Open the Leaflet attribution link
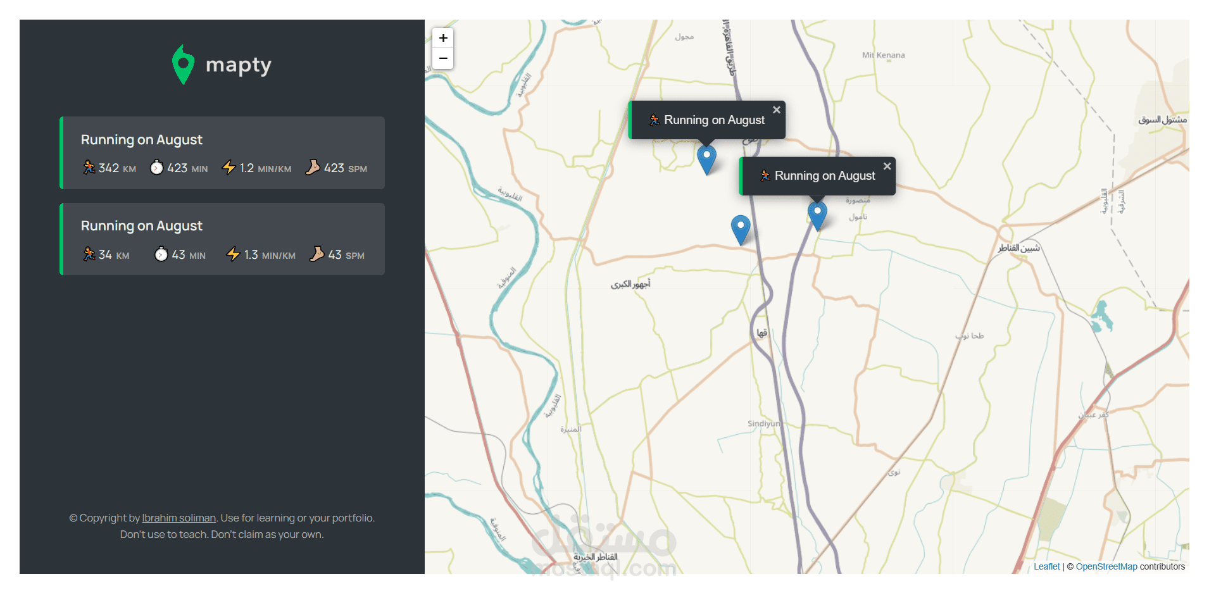 (x=1046, y=566)
